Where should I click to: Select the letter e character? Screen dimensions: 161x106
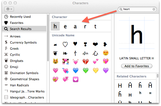point(65,26)
